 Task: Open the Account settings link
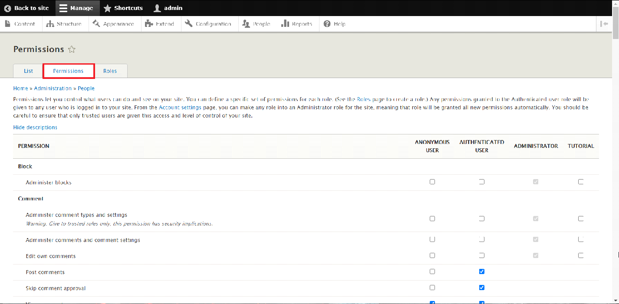(x=180, y=107)
